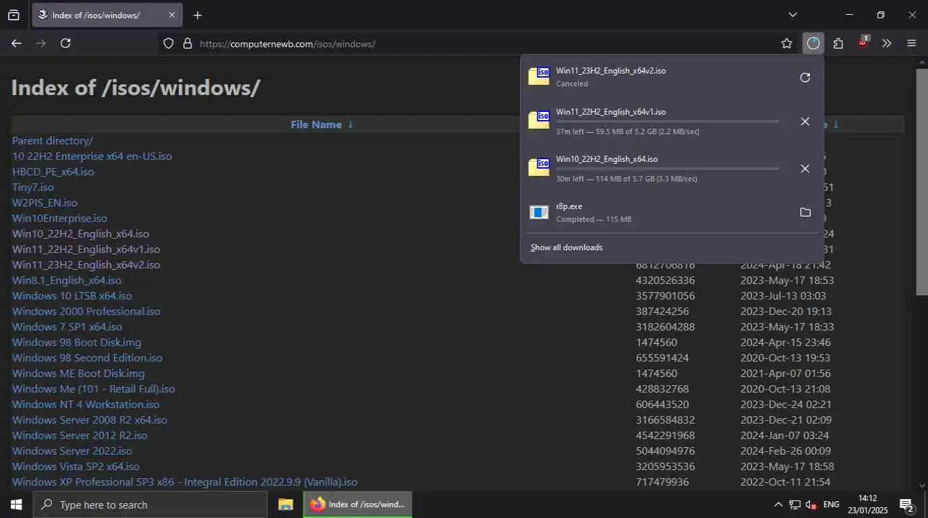Open the HBCD_PE_x64.iso link
Image resolution: width=928 pixels, height=518 pixels.
point(53,172)
